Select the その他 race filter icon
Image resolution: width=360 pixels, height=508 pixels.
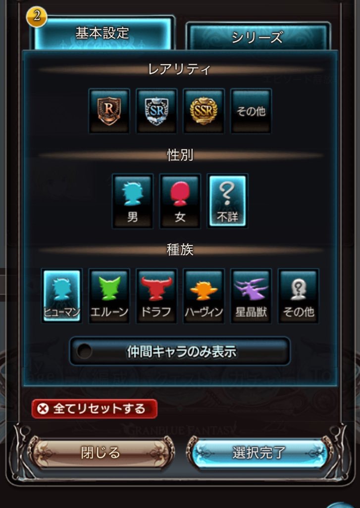(298, 296)
